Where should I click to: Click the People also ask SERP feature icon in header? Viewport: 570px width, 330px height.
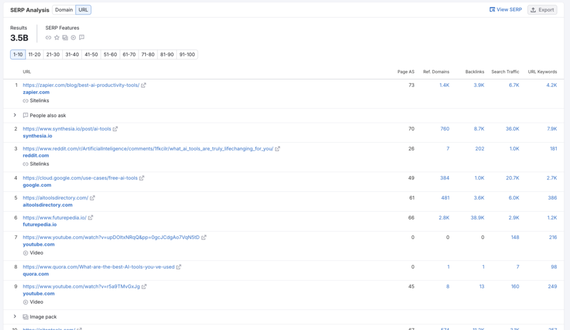pos(82,37)
